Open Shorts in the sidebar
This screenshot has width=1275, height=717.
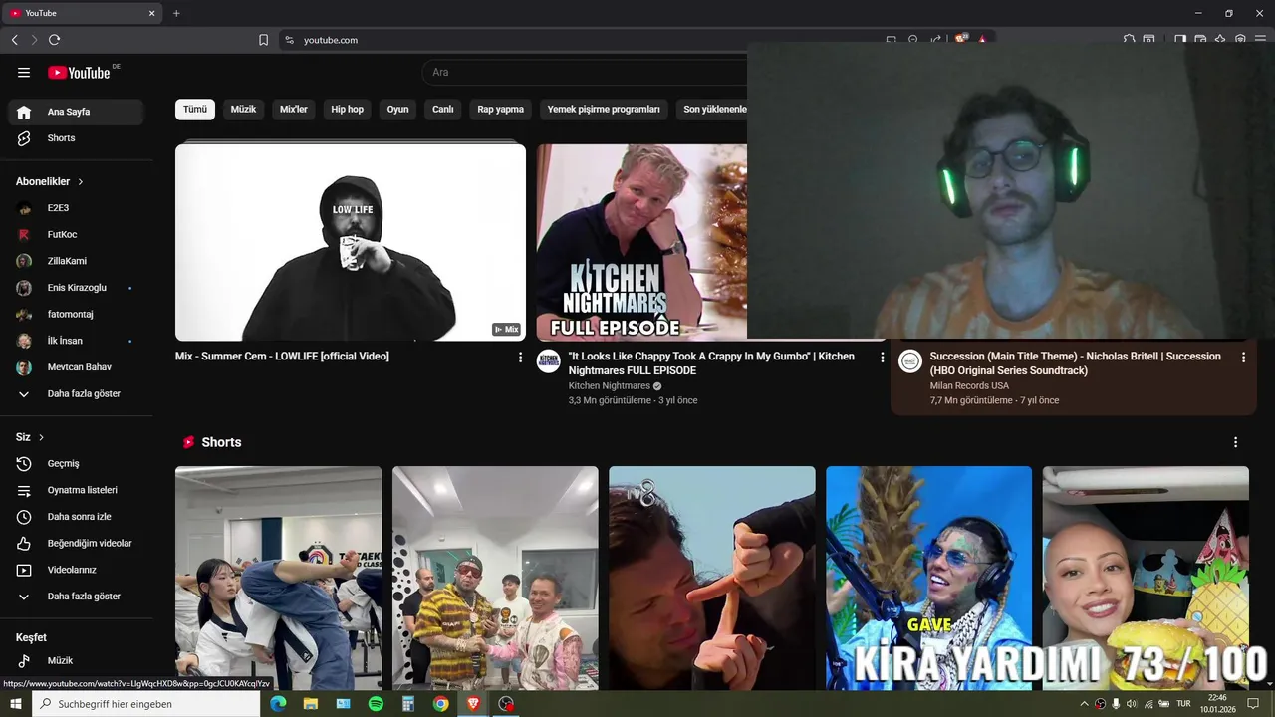(x=76, y=138)
